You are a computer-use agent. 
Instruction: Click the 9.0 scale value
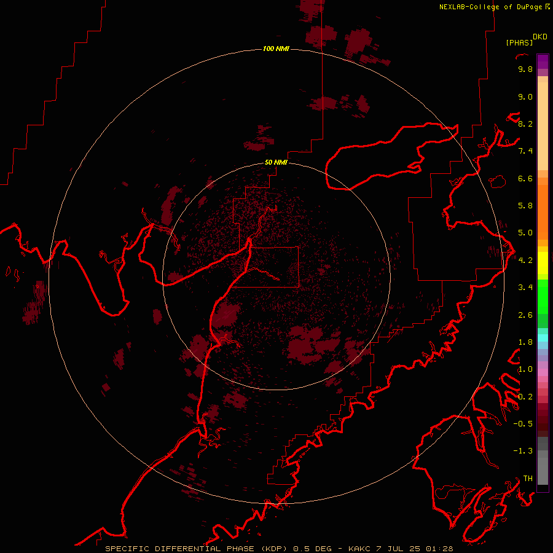coord(525,96)
